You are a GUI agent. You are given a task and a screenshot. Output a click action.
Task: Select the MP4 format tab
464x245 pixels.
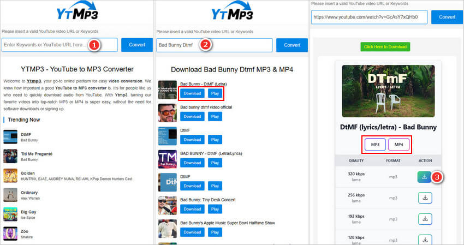coord(398,145)
